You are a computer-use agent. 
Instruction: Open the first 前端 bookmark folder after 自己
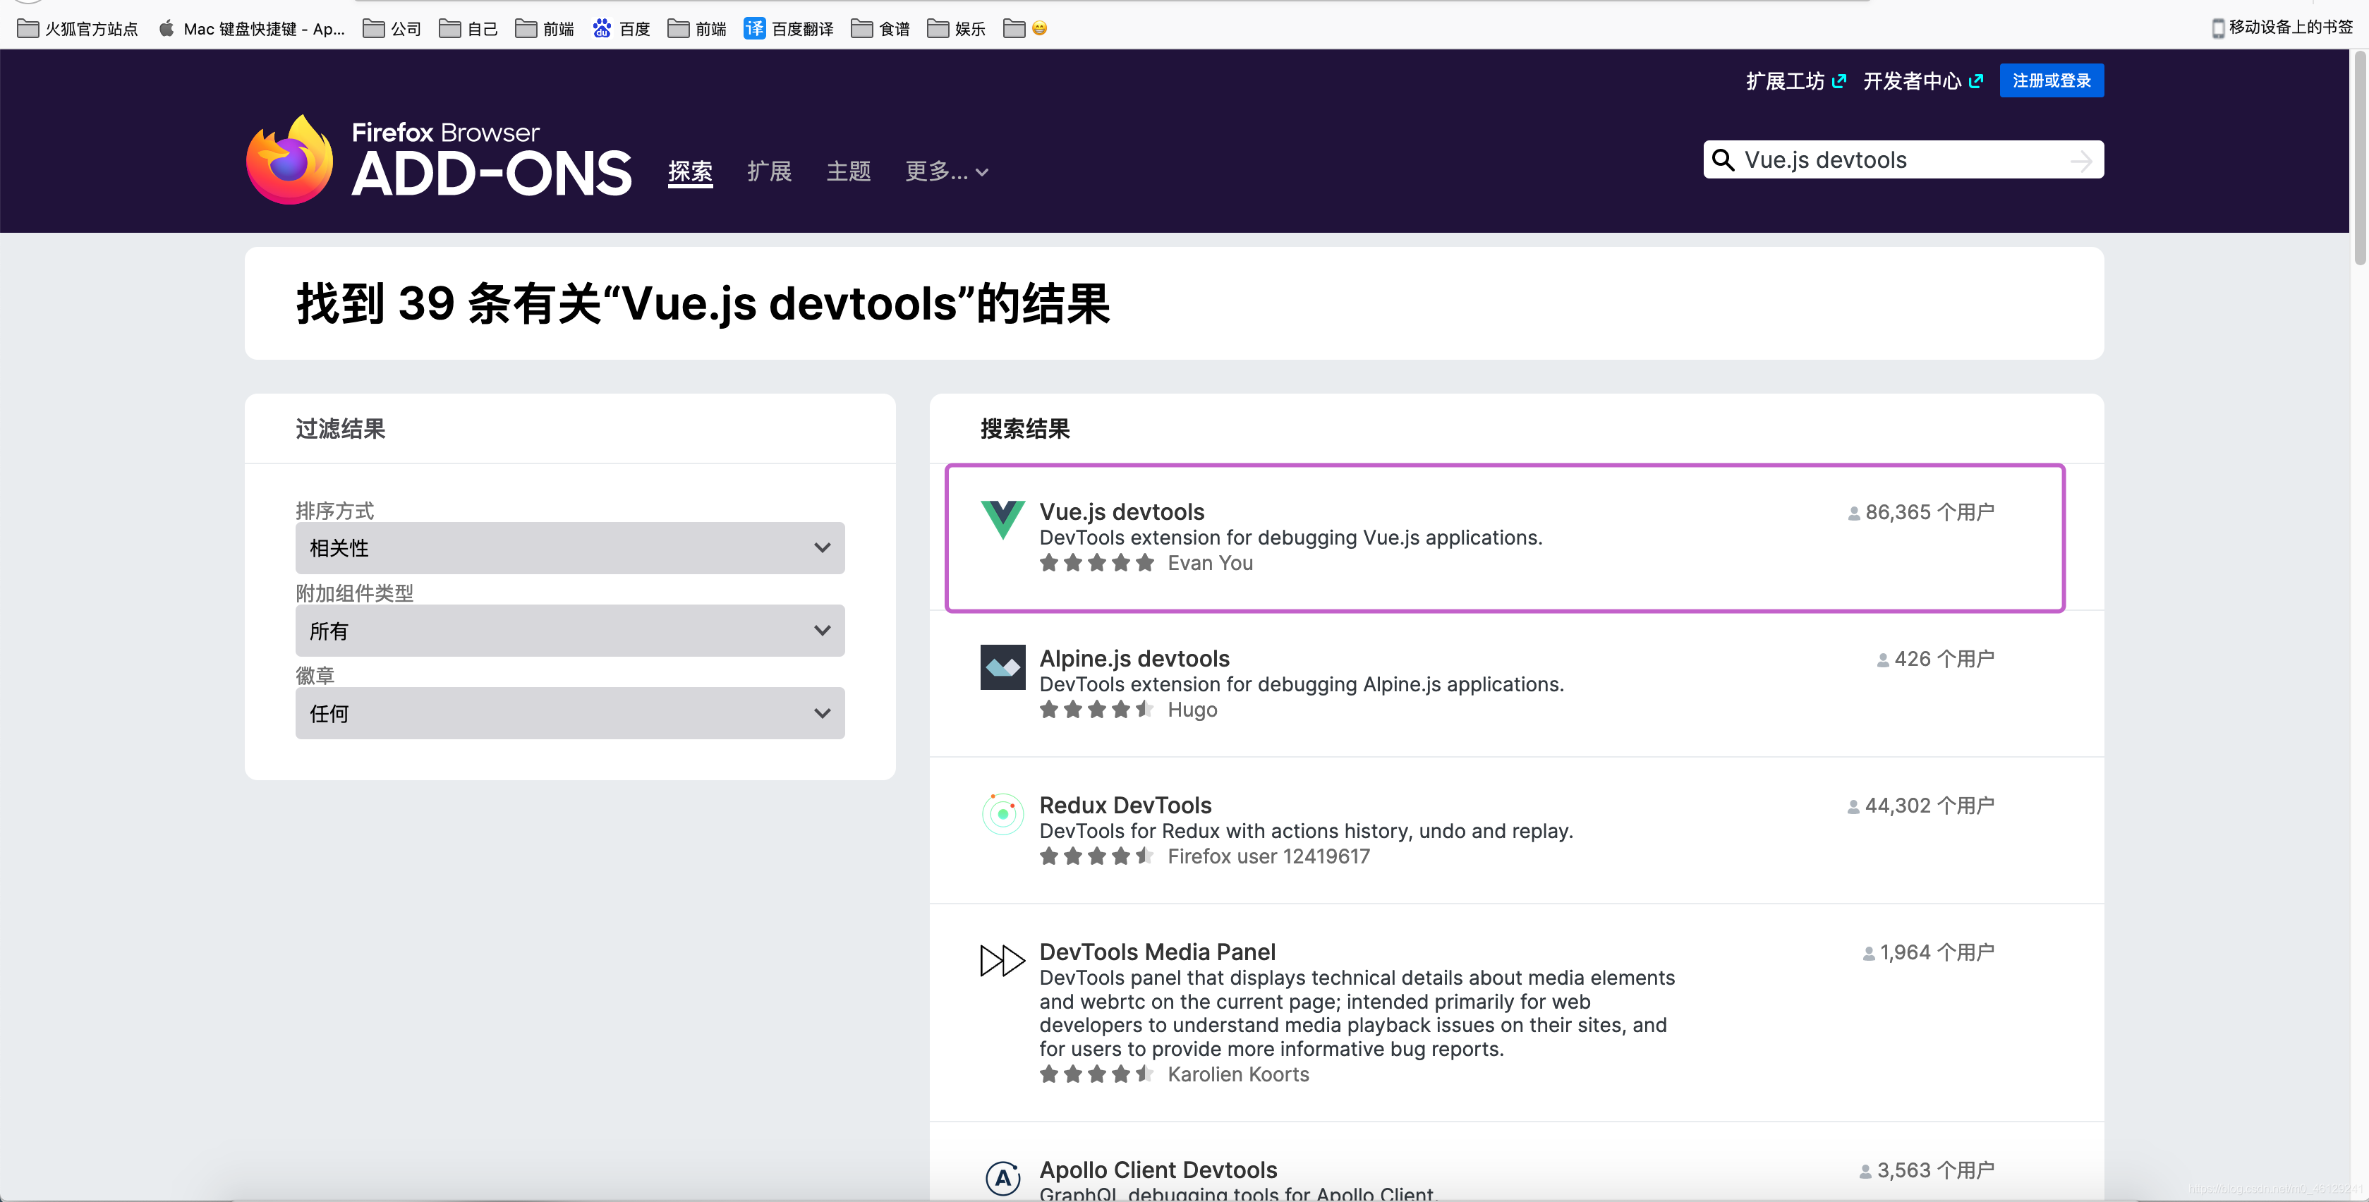point(545,28)
